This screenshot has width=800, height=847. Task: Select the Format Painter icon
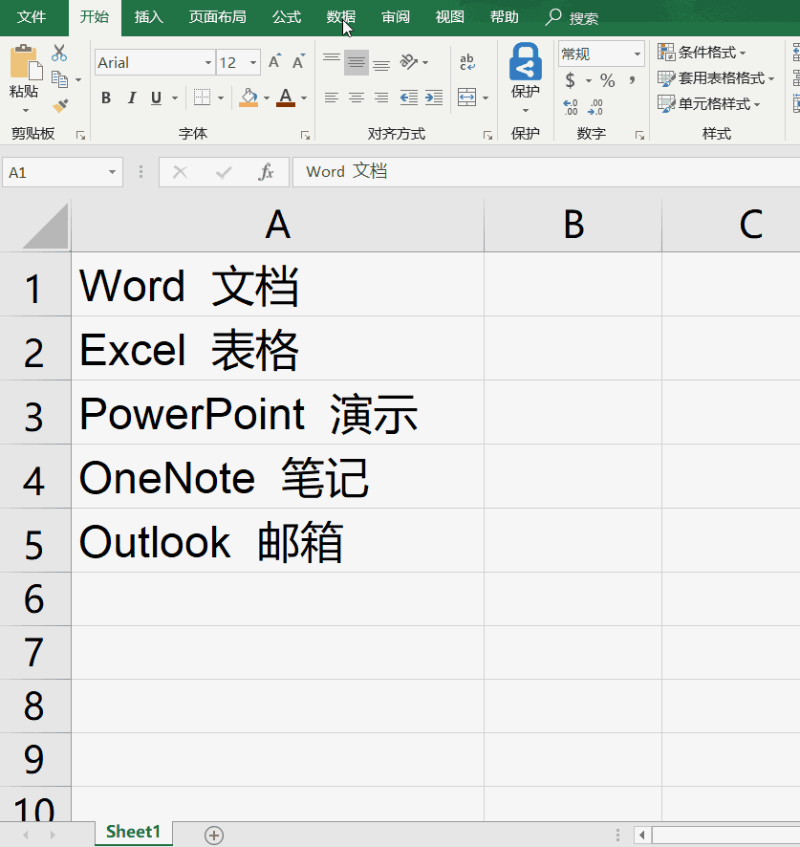(x=60, y=105)
